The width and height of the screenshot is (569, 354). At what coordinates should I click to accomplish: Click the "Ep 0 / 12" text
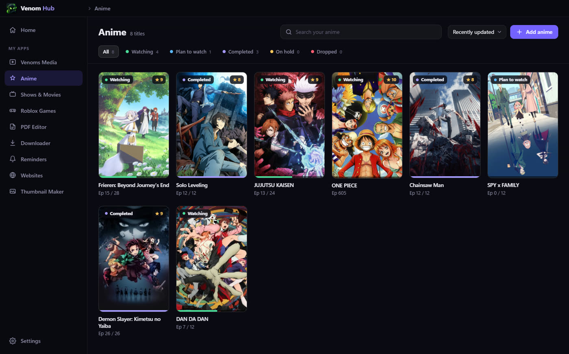[496, 193]
